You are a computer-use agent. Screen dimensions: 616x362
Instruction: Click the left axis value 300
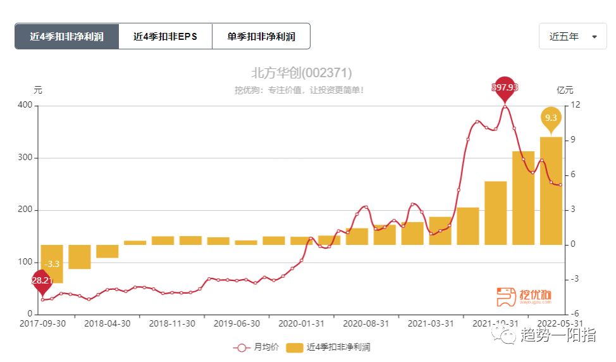point(25,157)
